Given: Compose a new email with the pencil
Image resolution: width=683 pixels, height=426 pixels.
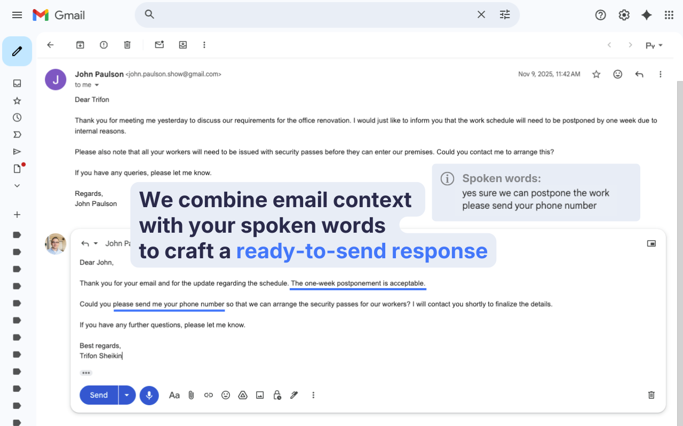Looking at the screenshot, I should (17, 51).
